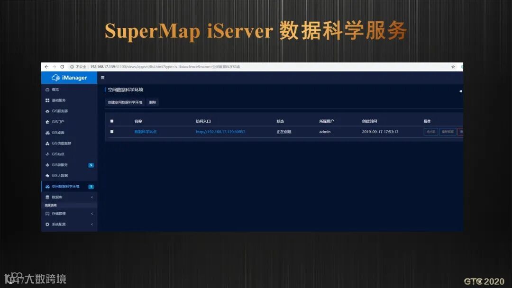512x288 pixels.
Task: Click the 创建时间 column header
Action: 369,121
